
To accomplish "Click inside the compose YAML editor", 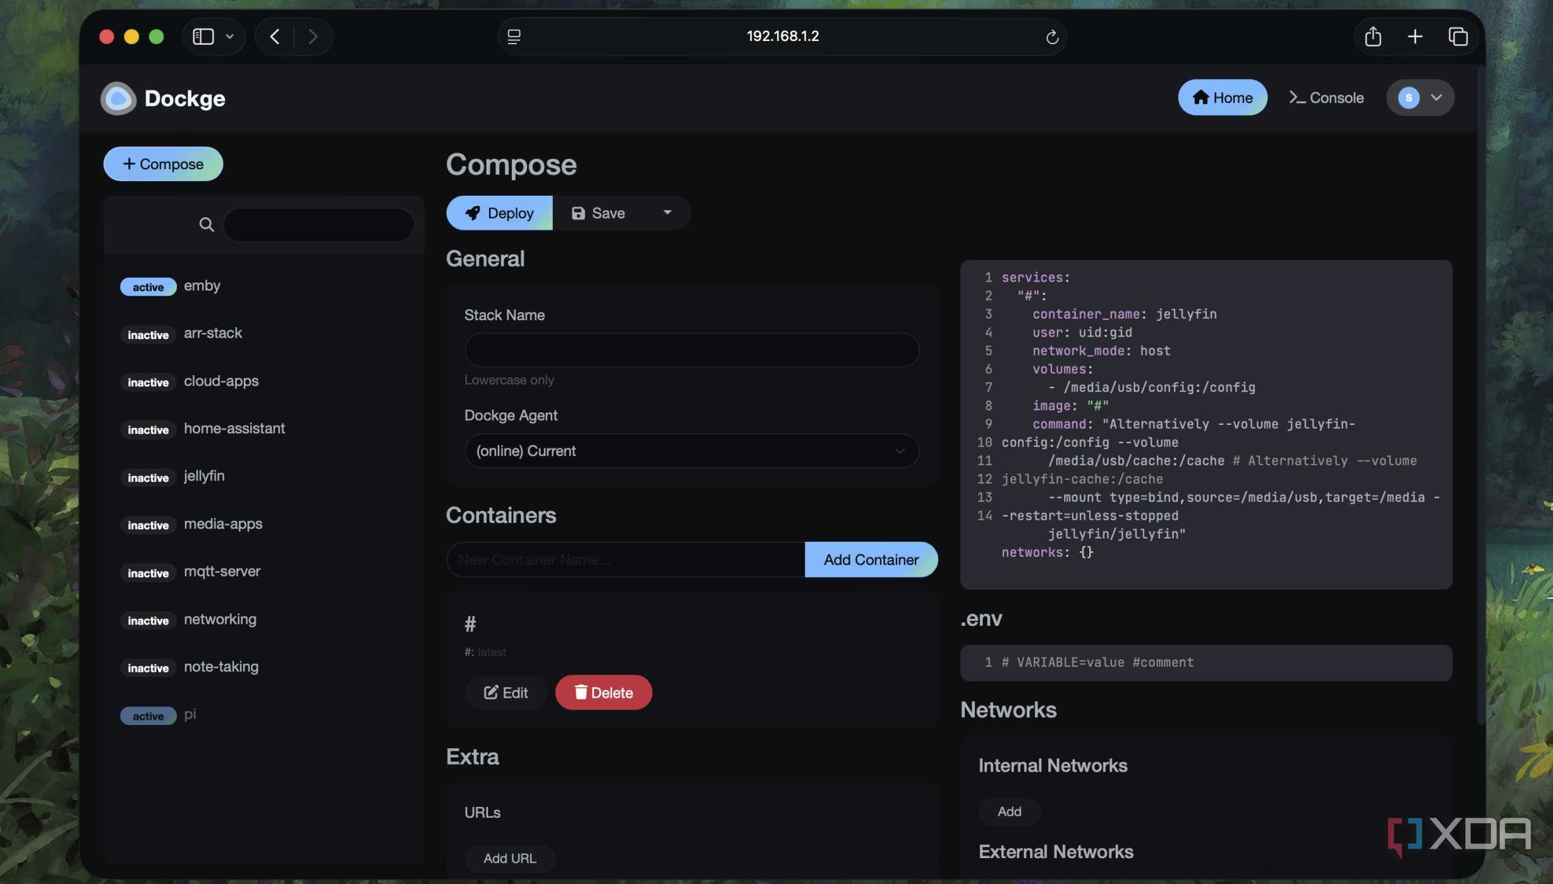I will [x=1206, y=424].
